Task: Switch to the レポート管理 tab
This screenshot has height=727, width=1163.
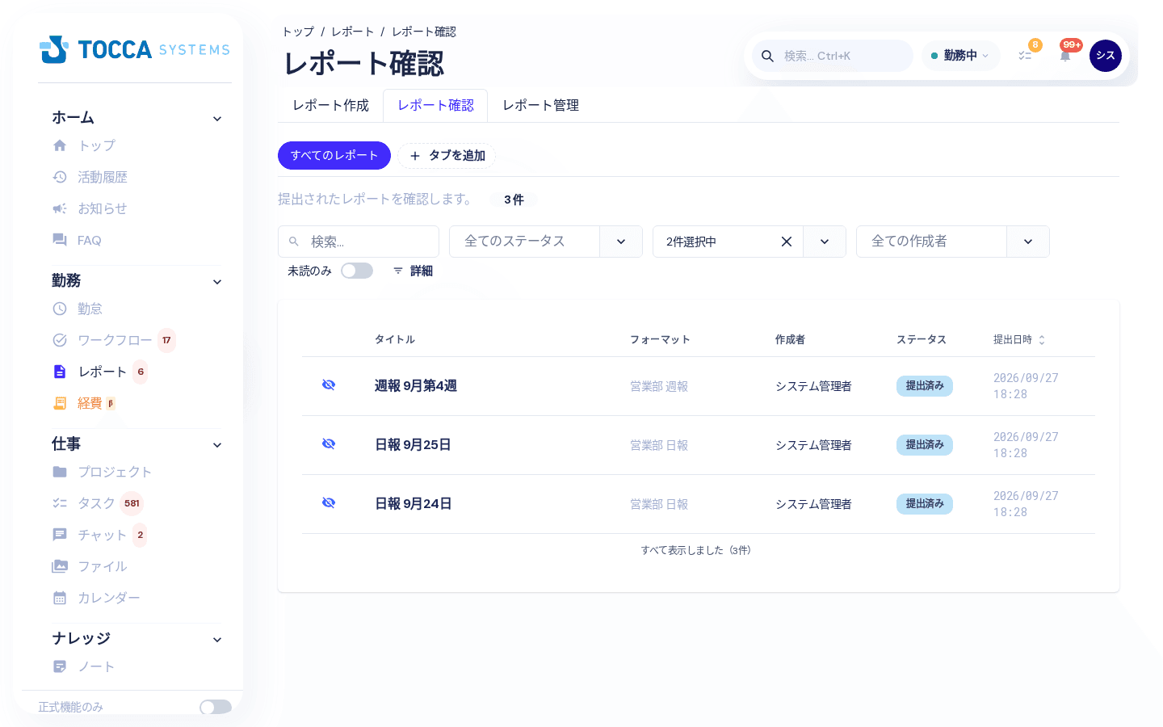Action: click(x=540, y=106)
